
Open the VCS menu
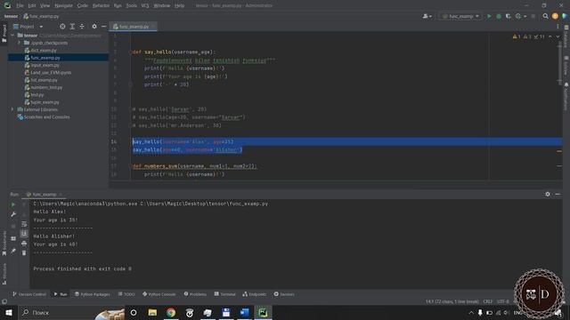click(145, 5)
